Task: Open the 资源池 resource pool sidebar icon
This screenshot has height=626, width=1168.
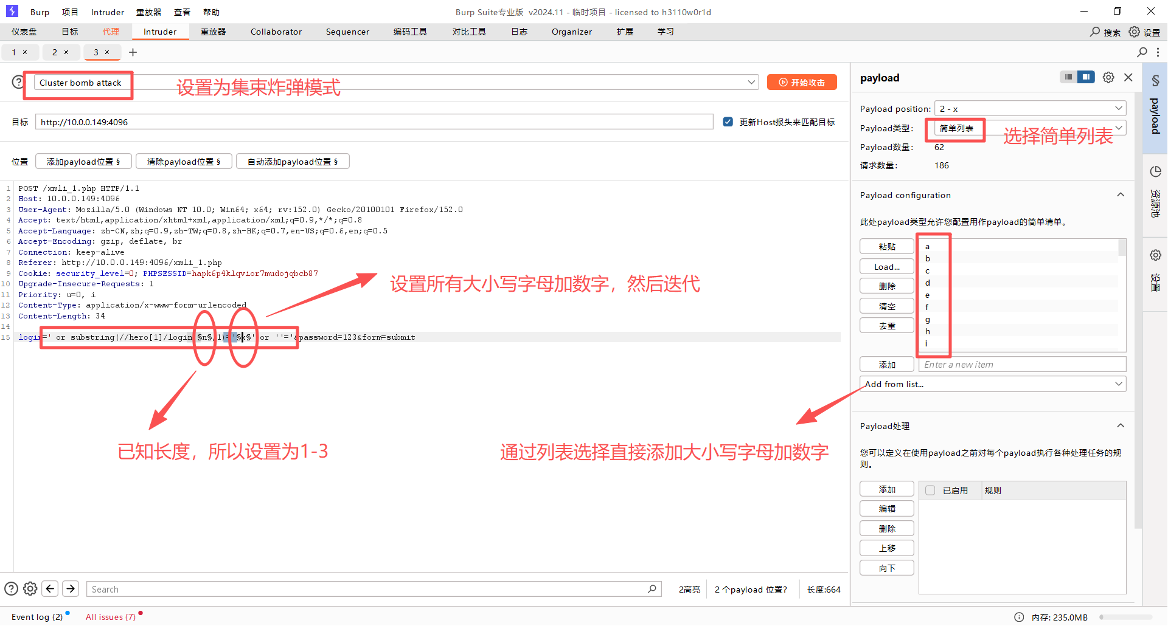Action: (1155, 171)
